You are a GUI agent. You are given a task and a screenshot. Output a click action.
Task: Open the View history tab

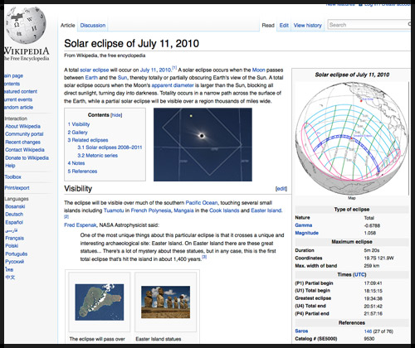(x=308, y=26)
